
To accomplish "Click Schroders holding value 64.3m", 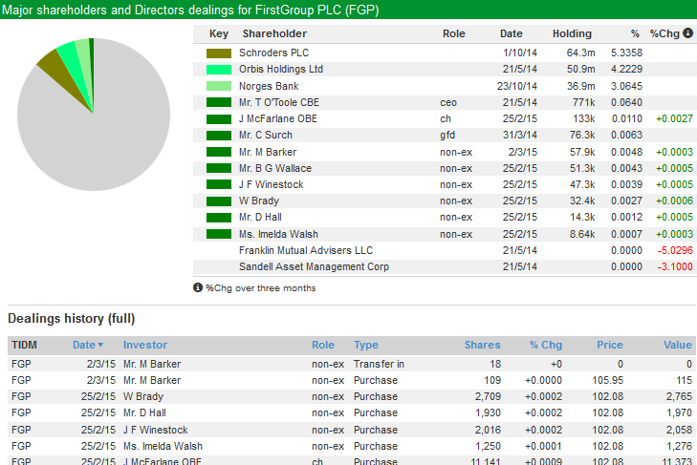I will click(x=580, y=53).
